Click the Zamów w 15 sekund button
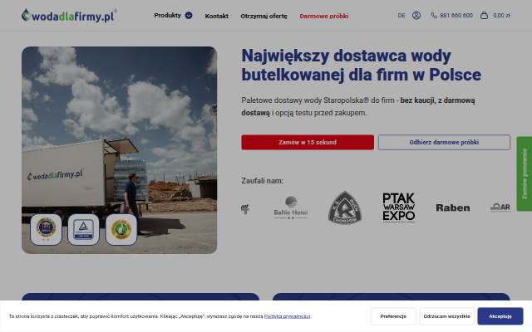 pos(308,142)
